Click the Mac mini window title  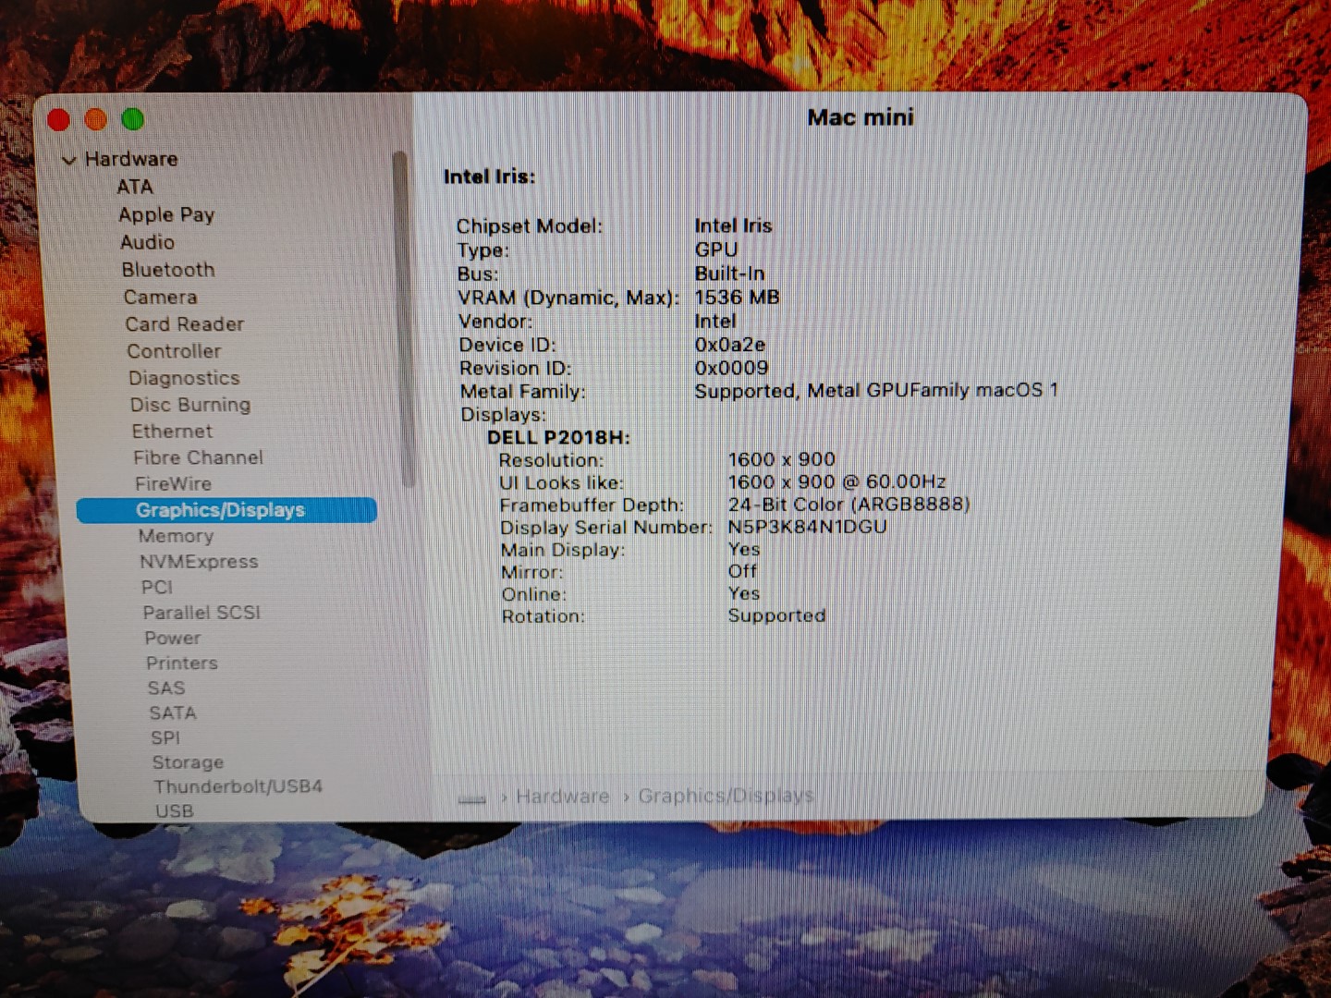point(861,117)
